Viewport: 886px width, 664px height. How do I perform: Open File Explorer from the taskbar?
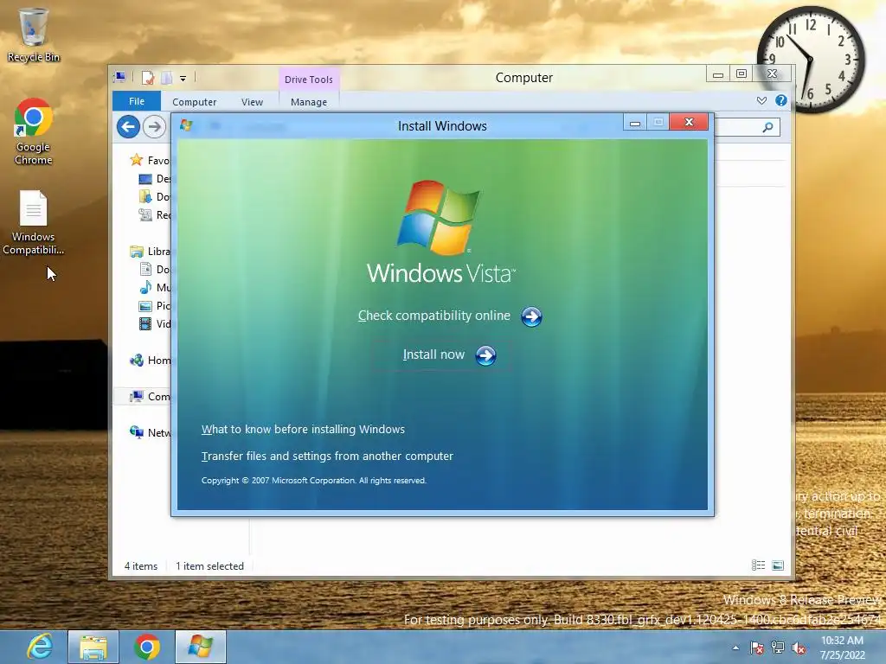[x=93, y=647]
